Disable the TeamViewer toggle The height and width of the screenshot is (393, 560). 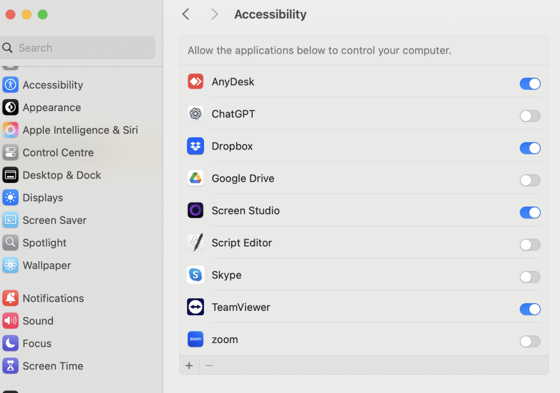pos(530,309)
